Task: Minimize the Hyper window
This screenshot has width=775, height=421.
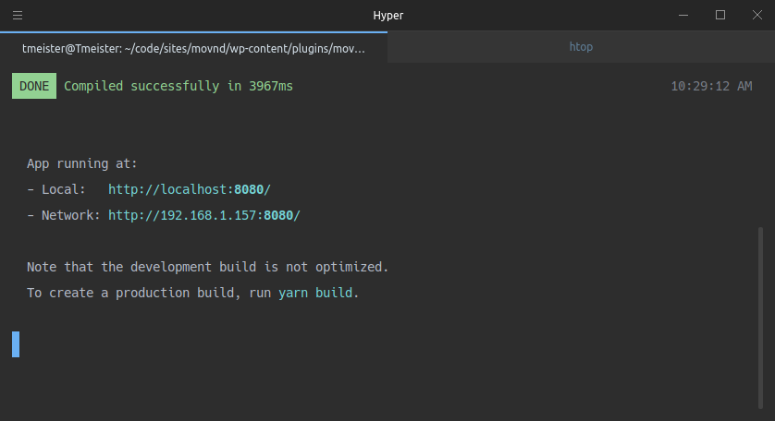Action: coord(683,16)
